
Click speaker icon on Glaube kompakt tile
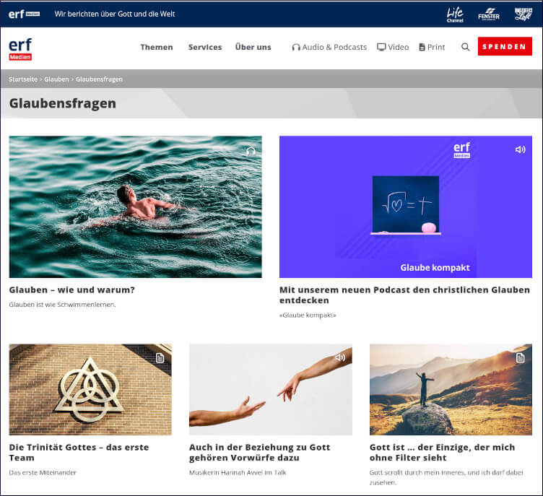point(520,149)
